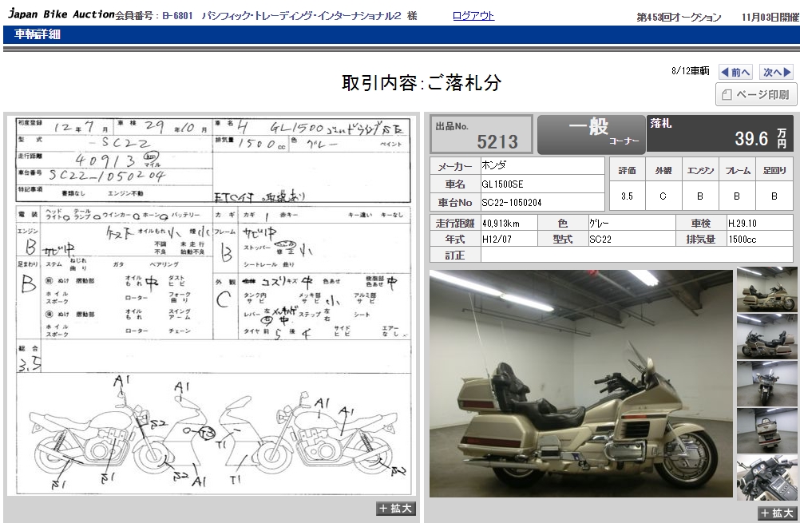Click the empty 訂正 field
The image size is (800, 523).
pyautogui.click(x=637, y=255)
